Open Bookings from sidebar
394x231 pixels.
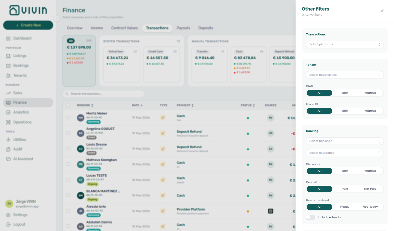pyautogui.click(x=28, y=65)
